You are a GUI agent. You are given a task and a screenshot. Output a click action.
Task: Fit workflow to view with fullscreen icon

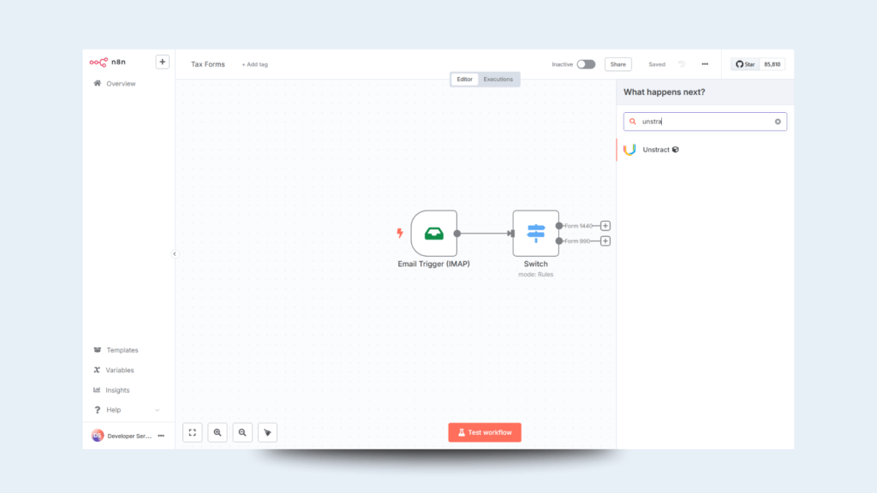pyautogui.click(x=193, y=433)
